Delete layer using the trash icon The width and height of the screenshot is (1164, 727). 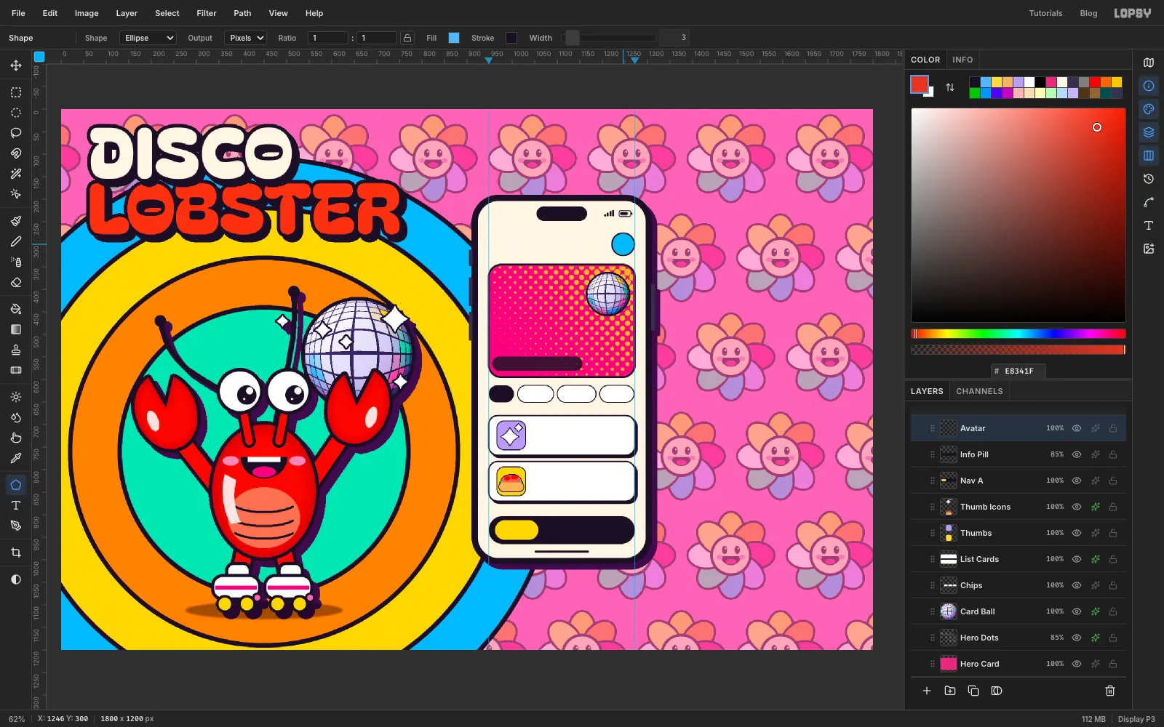click(1110, 691)
